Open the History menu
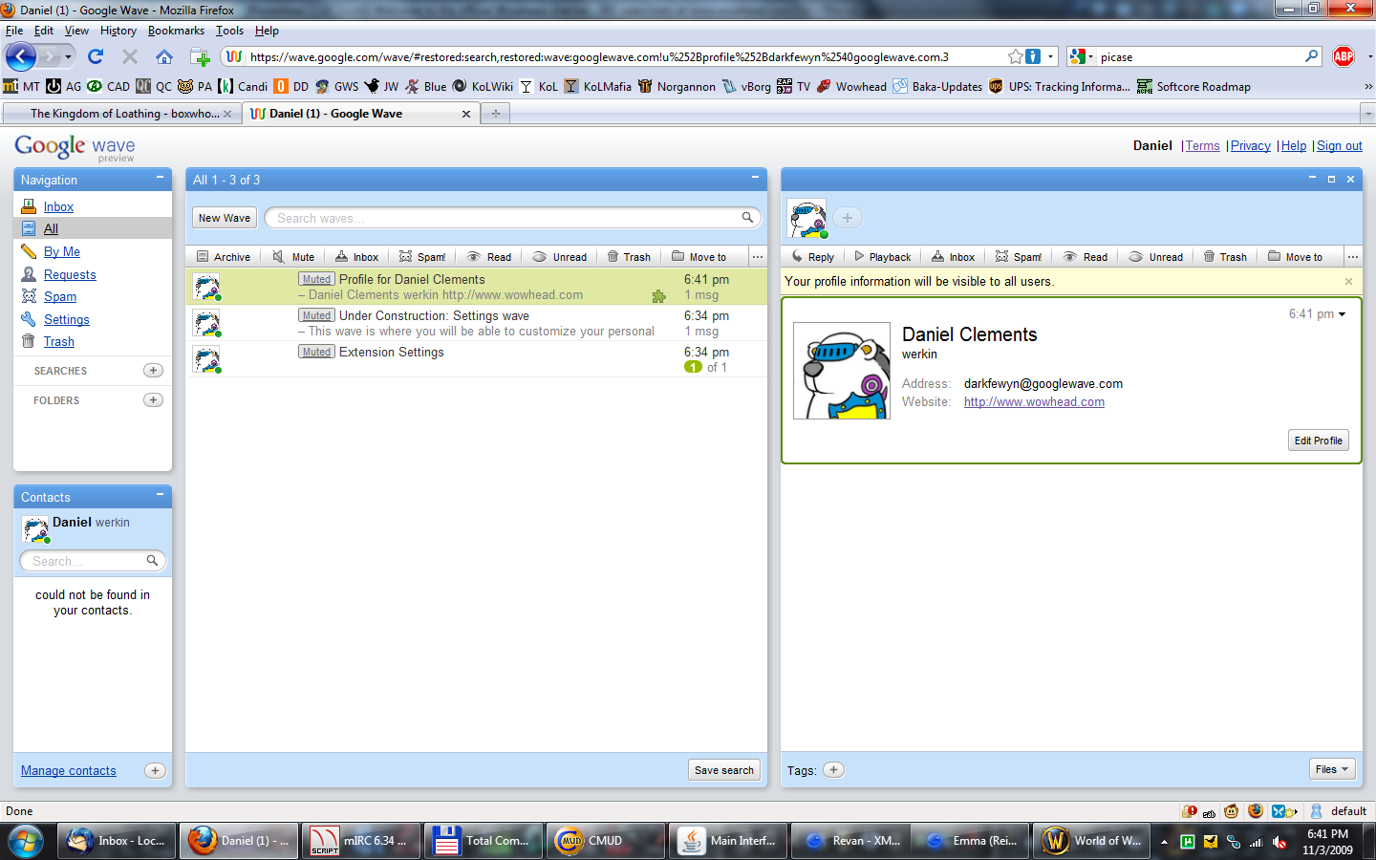 [x=118, y=31]
